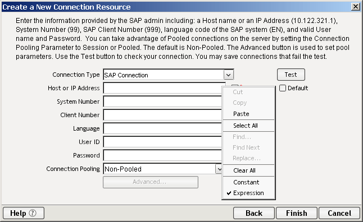
Task: Focus the System Number input field
Action: tap(162, 101)
